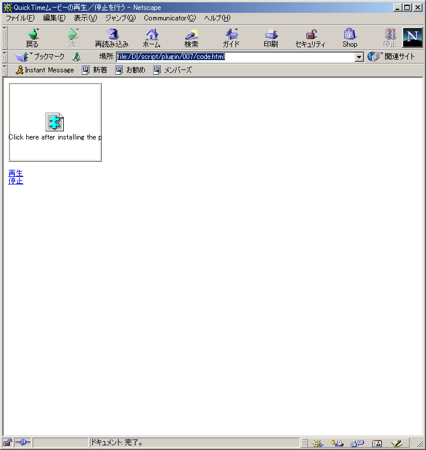426x450 pixels.
Task: Open the ホーム home button
Action: point(152,38)
